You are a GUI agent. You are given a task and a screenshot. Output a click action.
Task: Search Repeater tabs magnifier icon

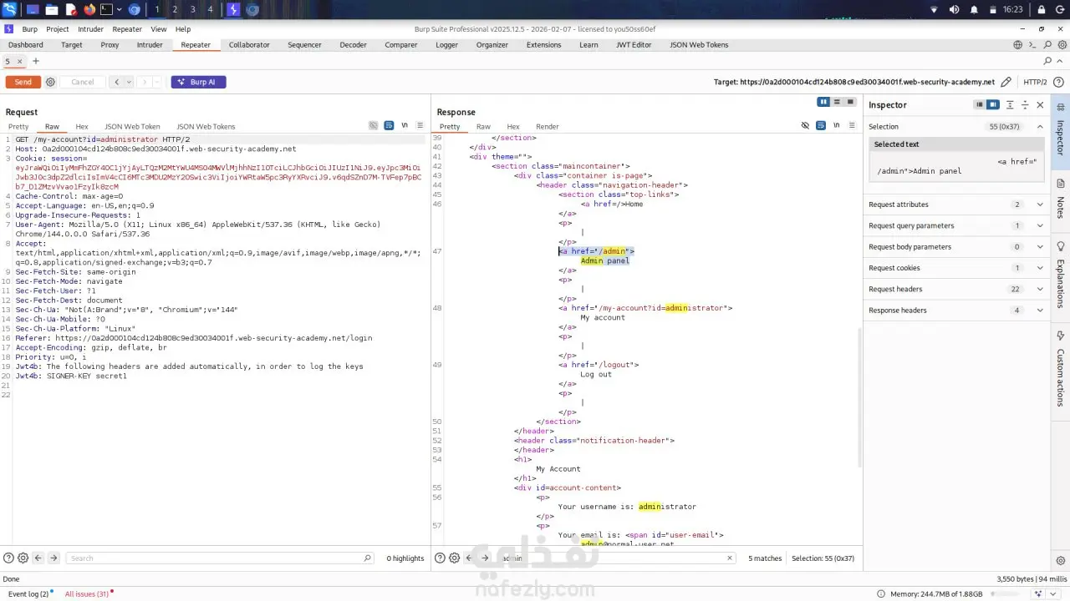pyautogui.click(x=1048, y=61)
